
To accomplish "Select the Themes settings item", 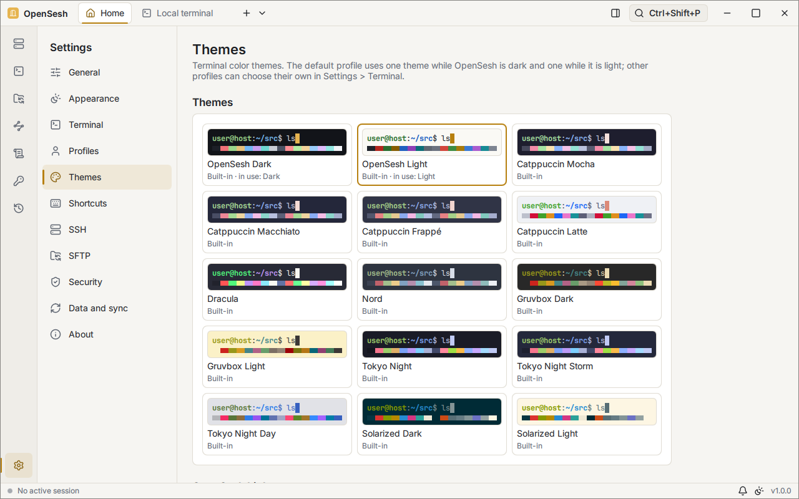I will point(107,177).
